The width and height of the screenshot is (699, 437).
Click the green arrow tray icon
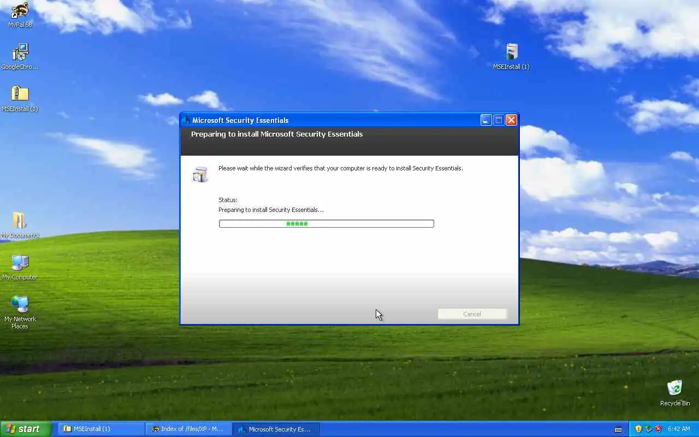pos(648,429)
